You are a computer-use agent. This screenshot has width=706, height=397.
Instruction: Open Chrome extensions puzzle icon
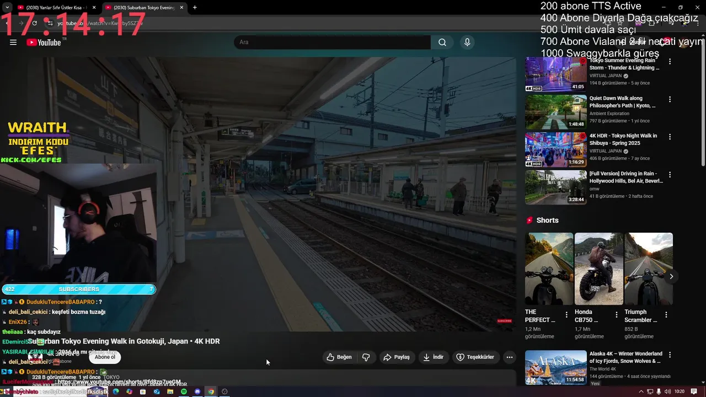tap(651, 24)
